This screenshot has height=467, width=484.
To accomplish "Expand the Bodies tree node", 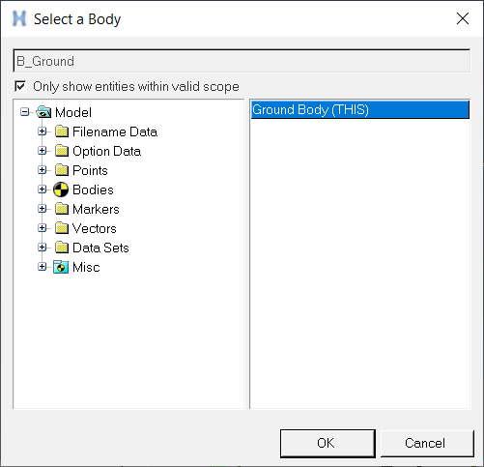I will click(x=42, y=190).
